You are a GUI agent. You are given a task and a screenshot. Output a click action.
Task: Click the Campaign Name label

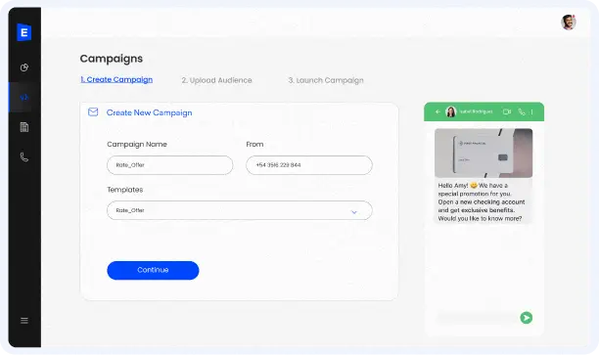tap(137, 145)
